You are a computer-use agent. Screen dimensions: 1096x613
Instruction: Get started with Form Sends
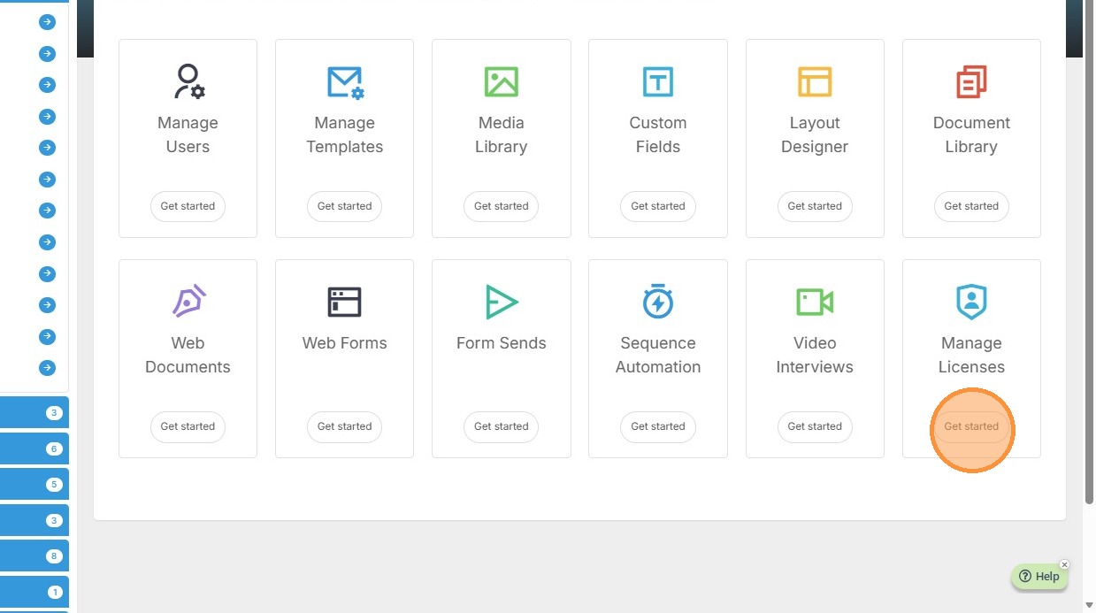502,426
